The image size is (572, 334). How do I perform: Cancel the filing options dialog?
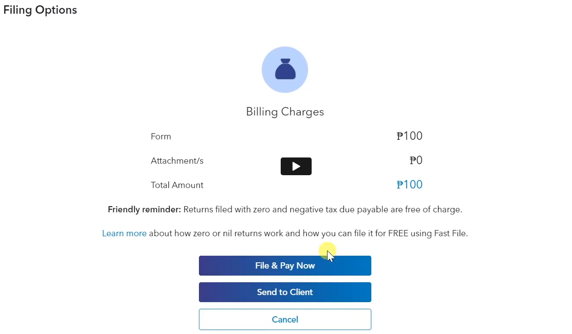[x=285, y=319]
